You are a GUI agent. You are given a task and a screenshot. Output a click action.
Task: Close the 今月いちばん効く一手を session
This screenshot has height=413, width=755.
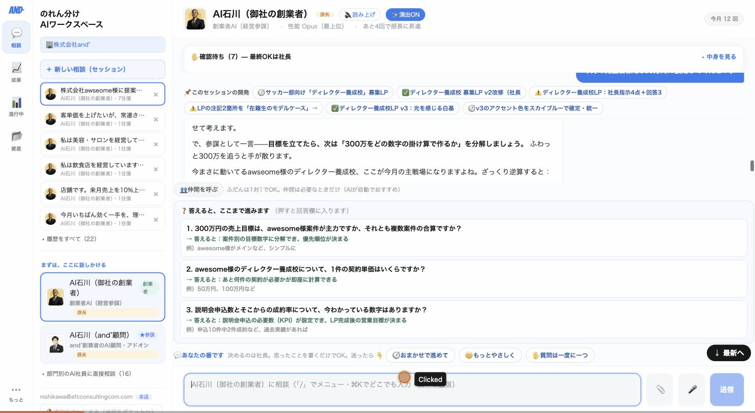(x=156, y=220)
